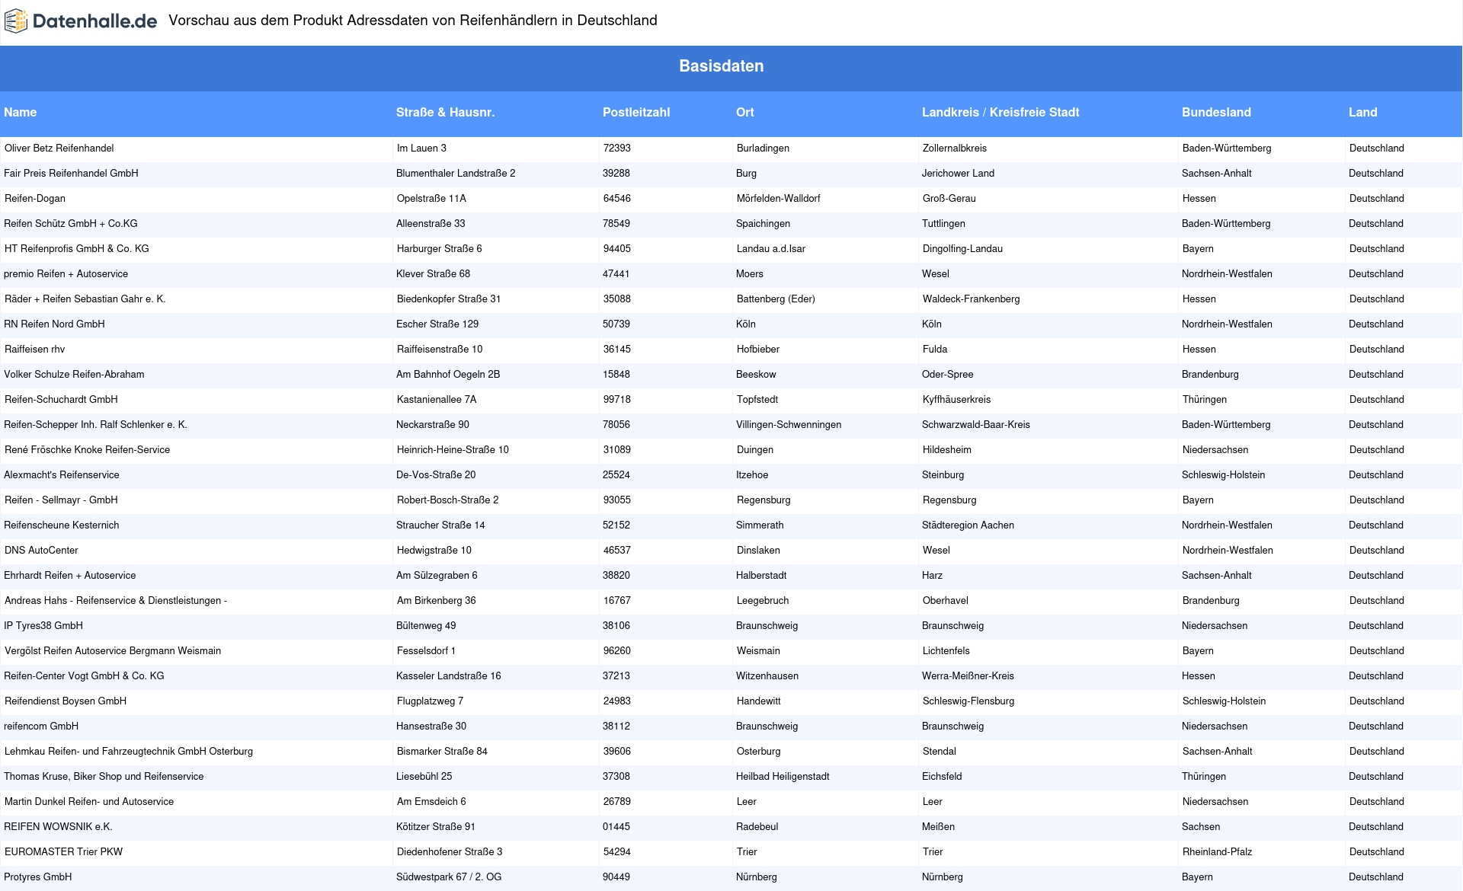
Task: Click Reifen-Schuchardt GmbH entry
Action: coord(61,399)
